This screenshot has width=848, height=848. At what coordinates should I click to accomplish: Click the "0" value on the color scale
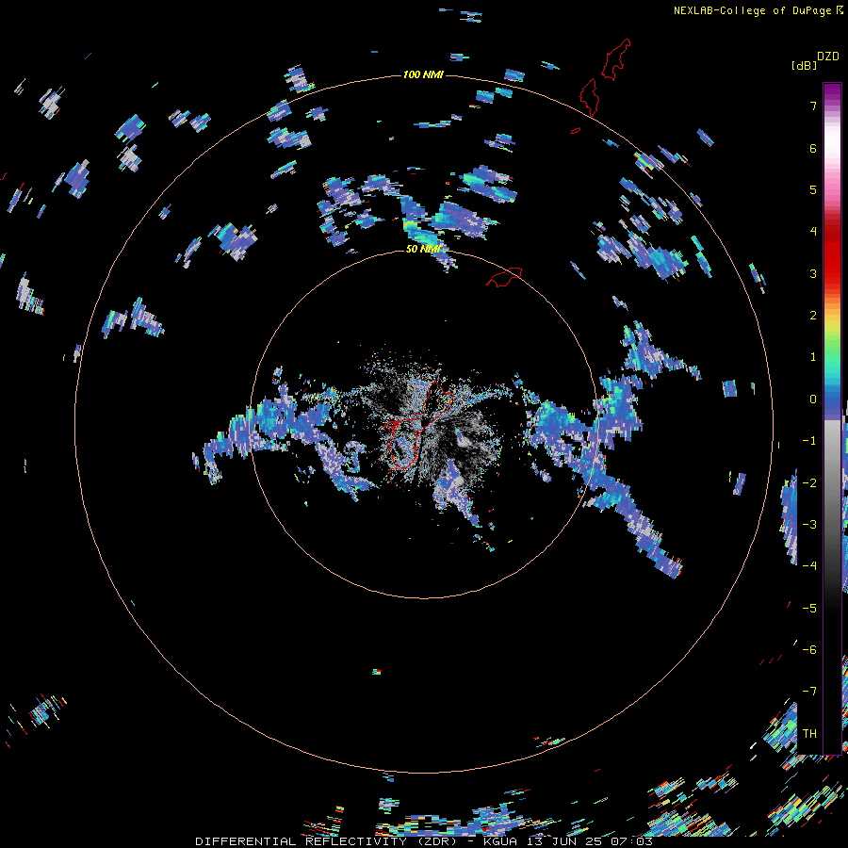click(813, 400)
